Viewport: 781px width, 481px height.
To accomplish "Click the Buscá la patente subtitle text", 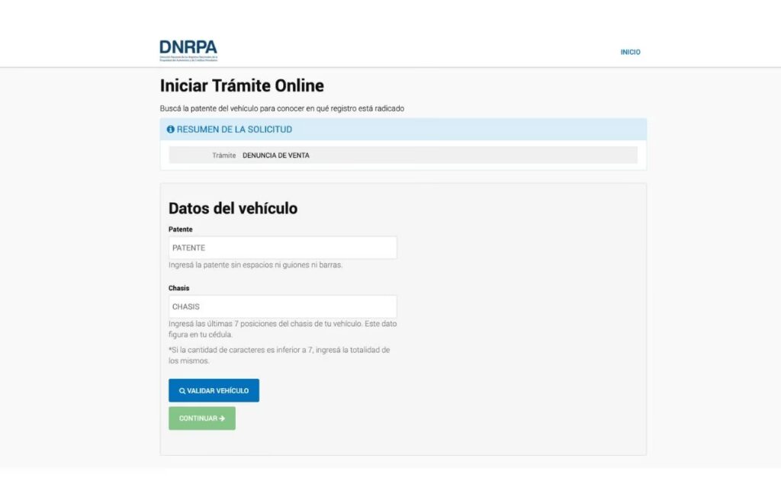I will pyautogui.click(x=281, y=108).
